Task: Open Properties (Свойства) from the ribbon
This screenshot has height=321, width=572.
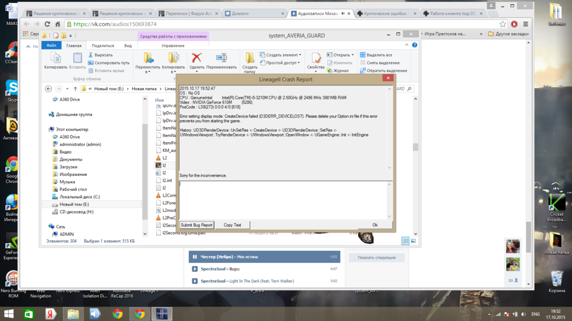Action: [x=316, y=58]
